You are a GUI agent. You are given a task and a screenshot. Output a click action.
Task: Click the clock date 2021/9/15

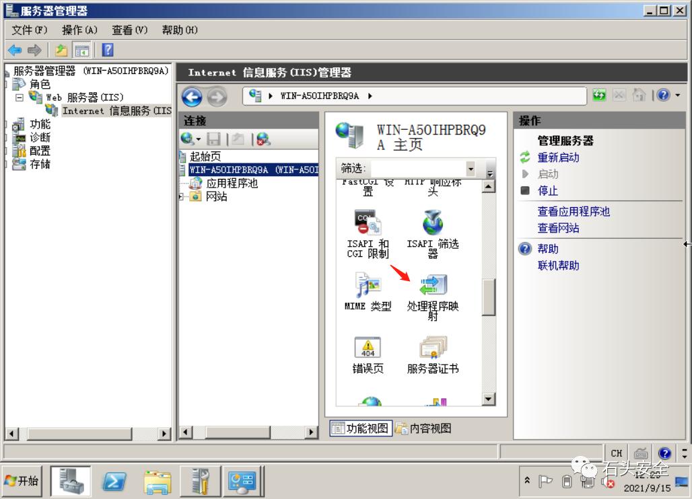click(646, 488)
